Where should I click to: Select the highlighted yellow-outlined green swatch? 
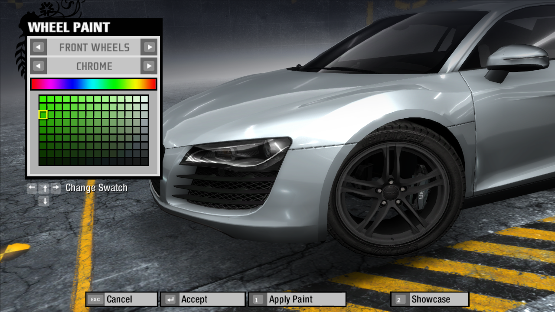tap(43, 114)
